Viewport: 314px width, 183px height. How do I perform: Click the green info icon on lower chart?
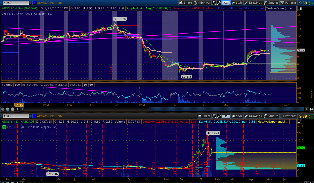[4, 127]
